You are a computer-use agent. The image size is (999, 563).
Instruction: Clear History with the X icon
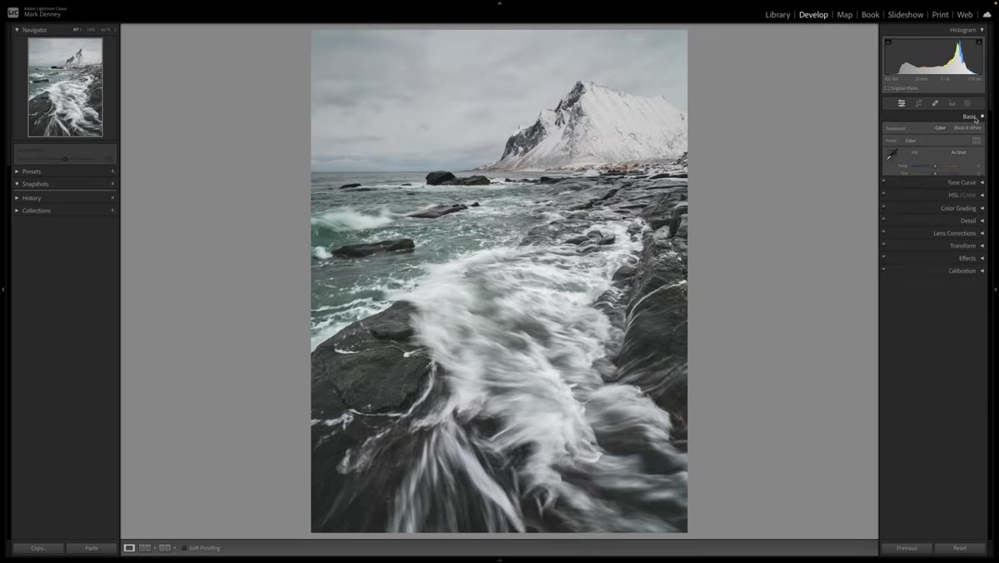click(112, 198)
